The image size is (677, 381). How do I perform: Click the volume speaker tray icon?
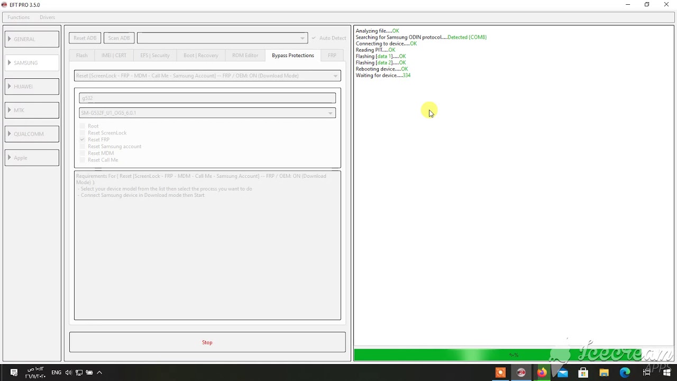point(68,373)
